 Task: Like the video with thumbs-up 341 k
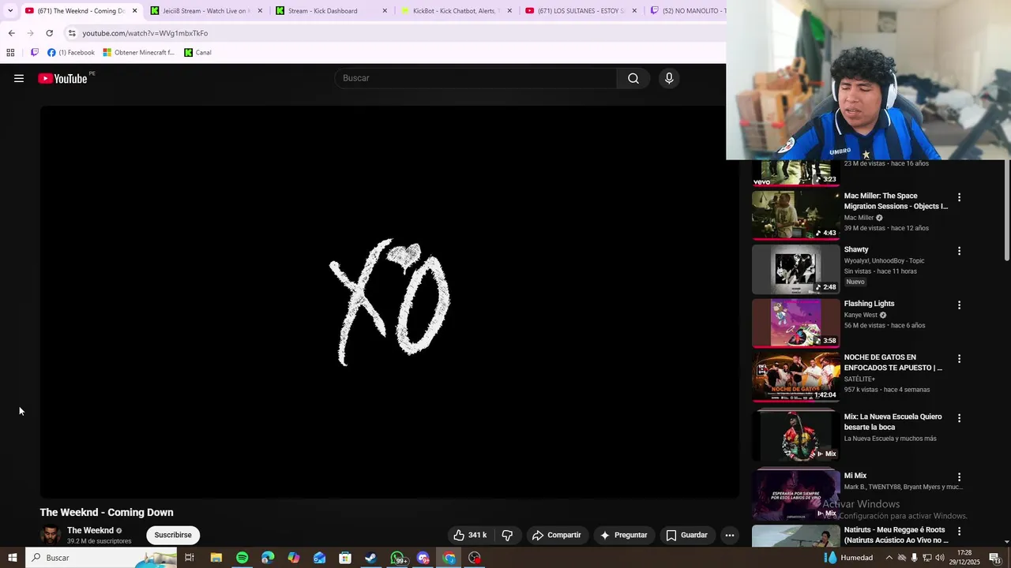click(470, 535)
